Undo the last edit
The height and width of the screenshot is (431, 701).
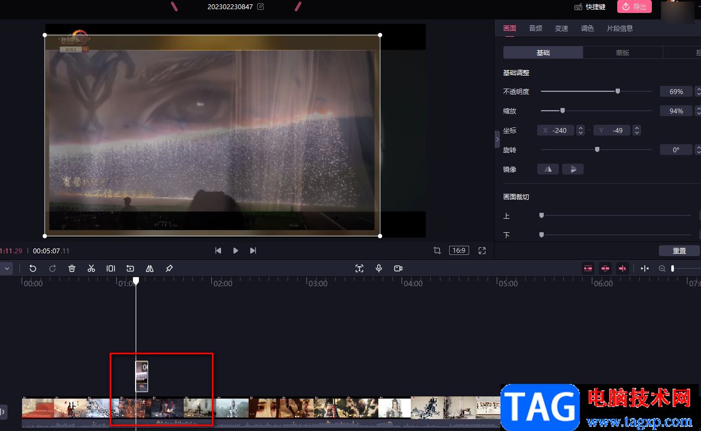(x=33, y=268)
